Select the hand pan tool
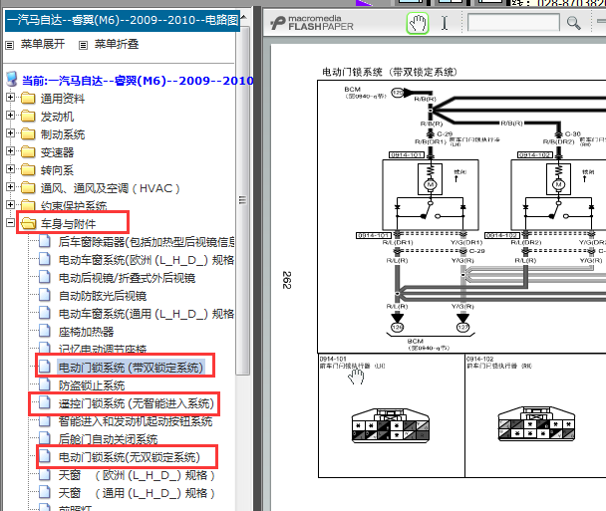 pos(418,23)
